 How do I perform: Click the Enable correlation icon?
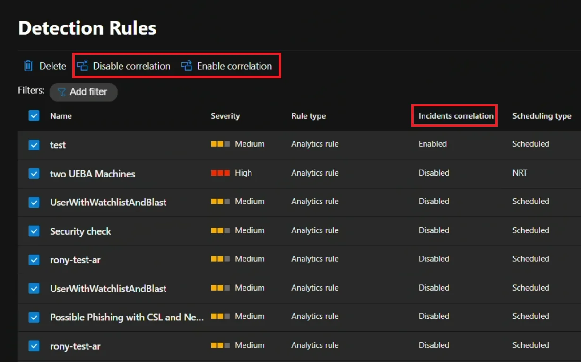pyautogui.click(x=186, y=66)
